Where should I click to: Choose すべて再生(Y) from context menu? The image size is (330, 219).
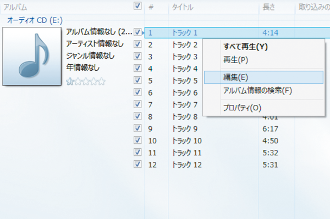(x=263, y=47)
